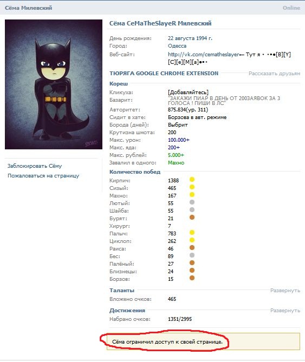This screenshot has width=305, height=362.
Task: Click the gold medal icon next to Палыч
Action: [x=192, y=233]
